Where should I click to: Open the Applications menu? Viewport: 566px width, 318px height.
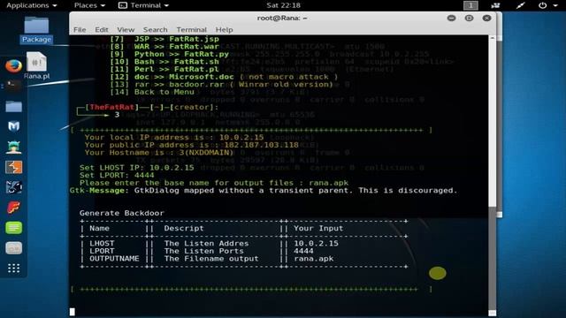(x=32, y=5)
